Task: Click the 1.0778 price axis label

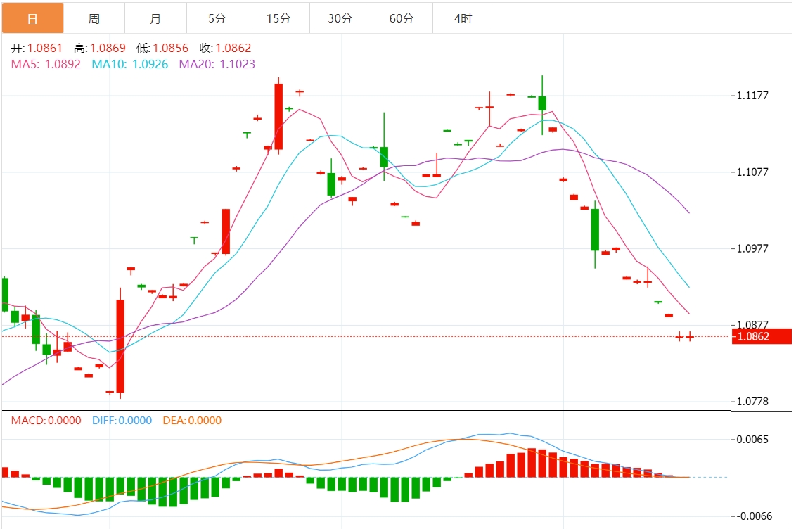Action: tap(752, 402)
